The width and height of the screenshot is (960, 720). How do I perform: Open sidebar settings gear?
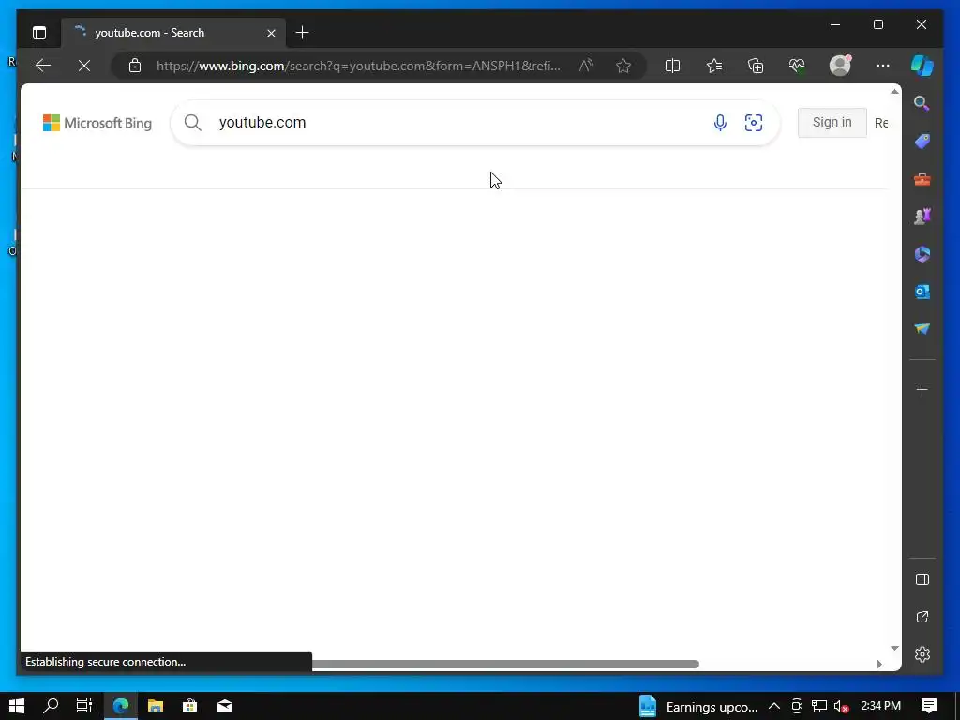pos(922,653)
